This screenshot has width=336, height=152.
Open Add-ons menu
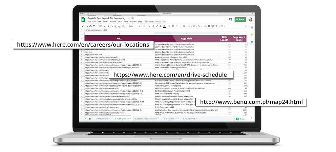[x=133, y=22]
